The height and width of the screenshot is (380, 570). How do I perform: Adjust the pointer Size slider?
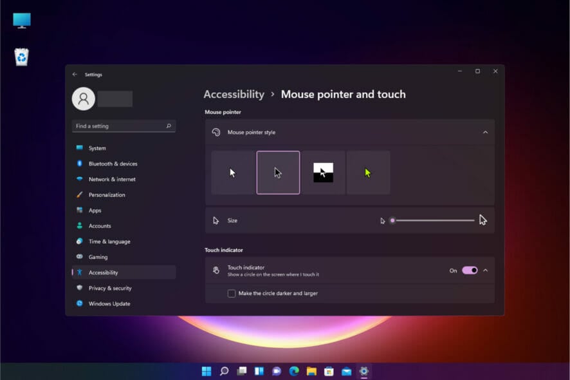pyautogui.click(x=393, y=220)
